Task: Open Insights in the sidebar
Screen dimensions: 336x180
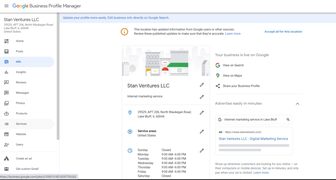Action: 21,72
